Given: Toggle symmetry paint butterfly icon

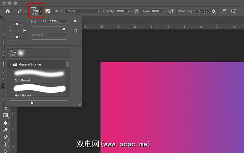Looking at the screenshot, I should pyautogui.click(x=233, y=11).
